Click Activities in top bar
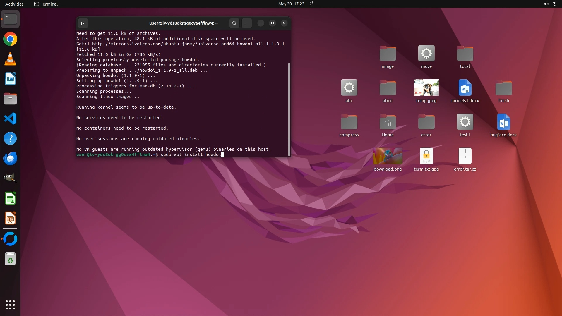Image resolution: width=562 pixels, height=316 pixels. [x=14, y=4]
